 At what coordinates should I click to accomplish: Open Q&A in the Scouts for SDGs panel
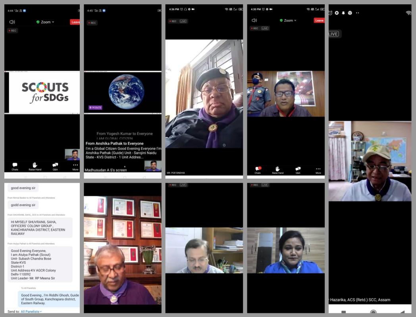55,166
